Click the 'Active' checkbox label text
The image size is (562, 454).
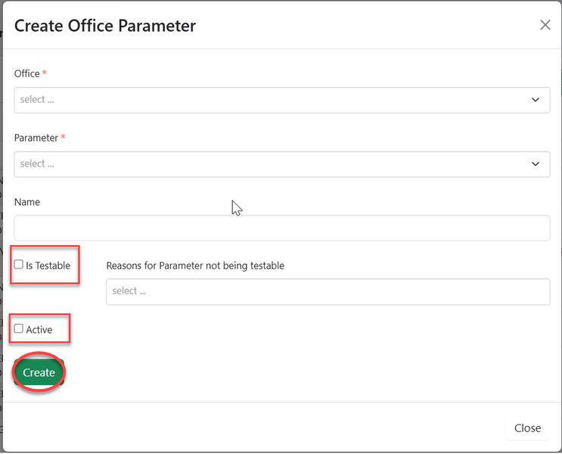point(39,330)
